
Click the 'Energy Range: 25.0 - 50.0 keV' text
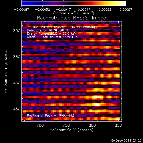51,33
